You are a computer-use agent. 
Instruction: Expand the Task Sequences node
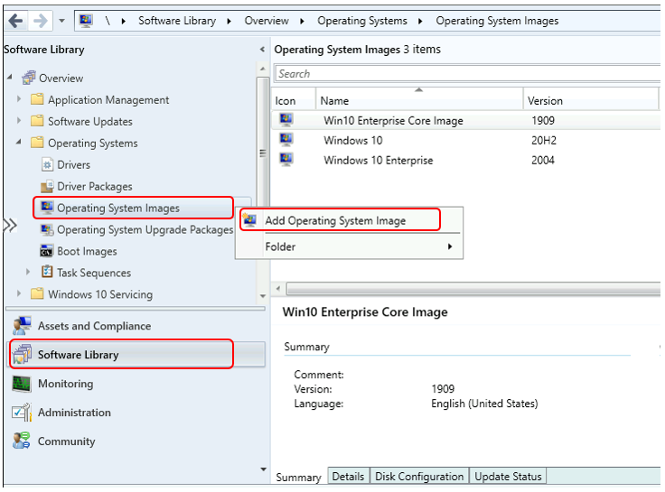[x=28, y=272]
